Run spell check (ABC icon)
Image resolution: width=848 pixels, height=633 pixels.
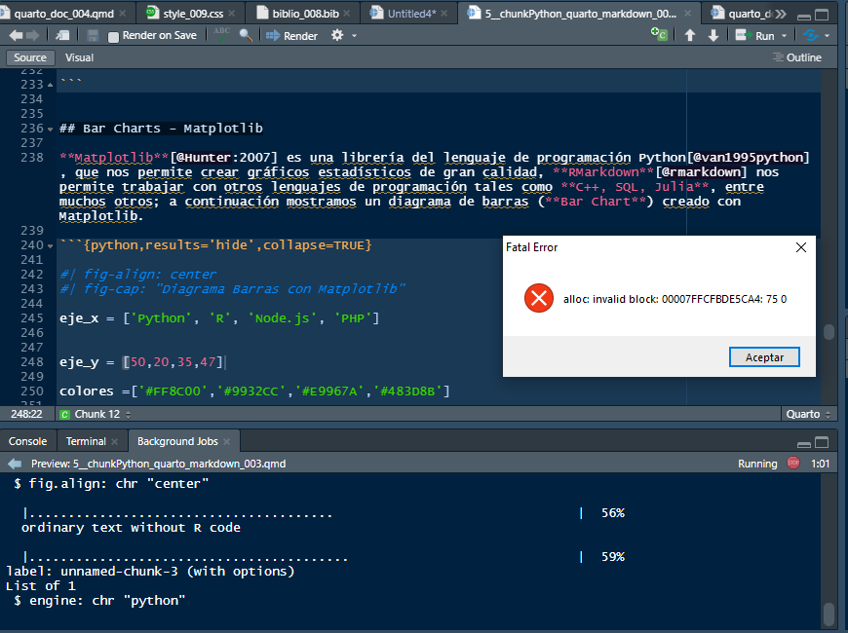[221, 35]
